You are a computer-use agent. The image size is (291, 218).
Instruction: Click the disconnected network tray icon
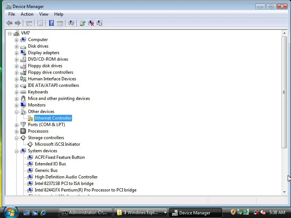coord(256,212)
